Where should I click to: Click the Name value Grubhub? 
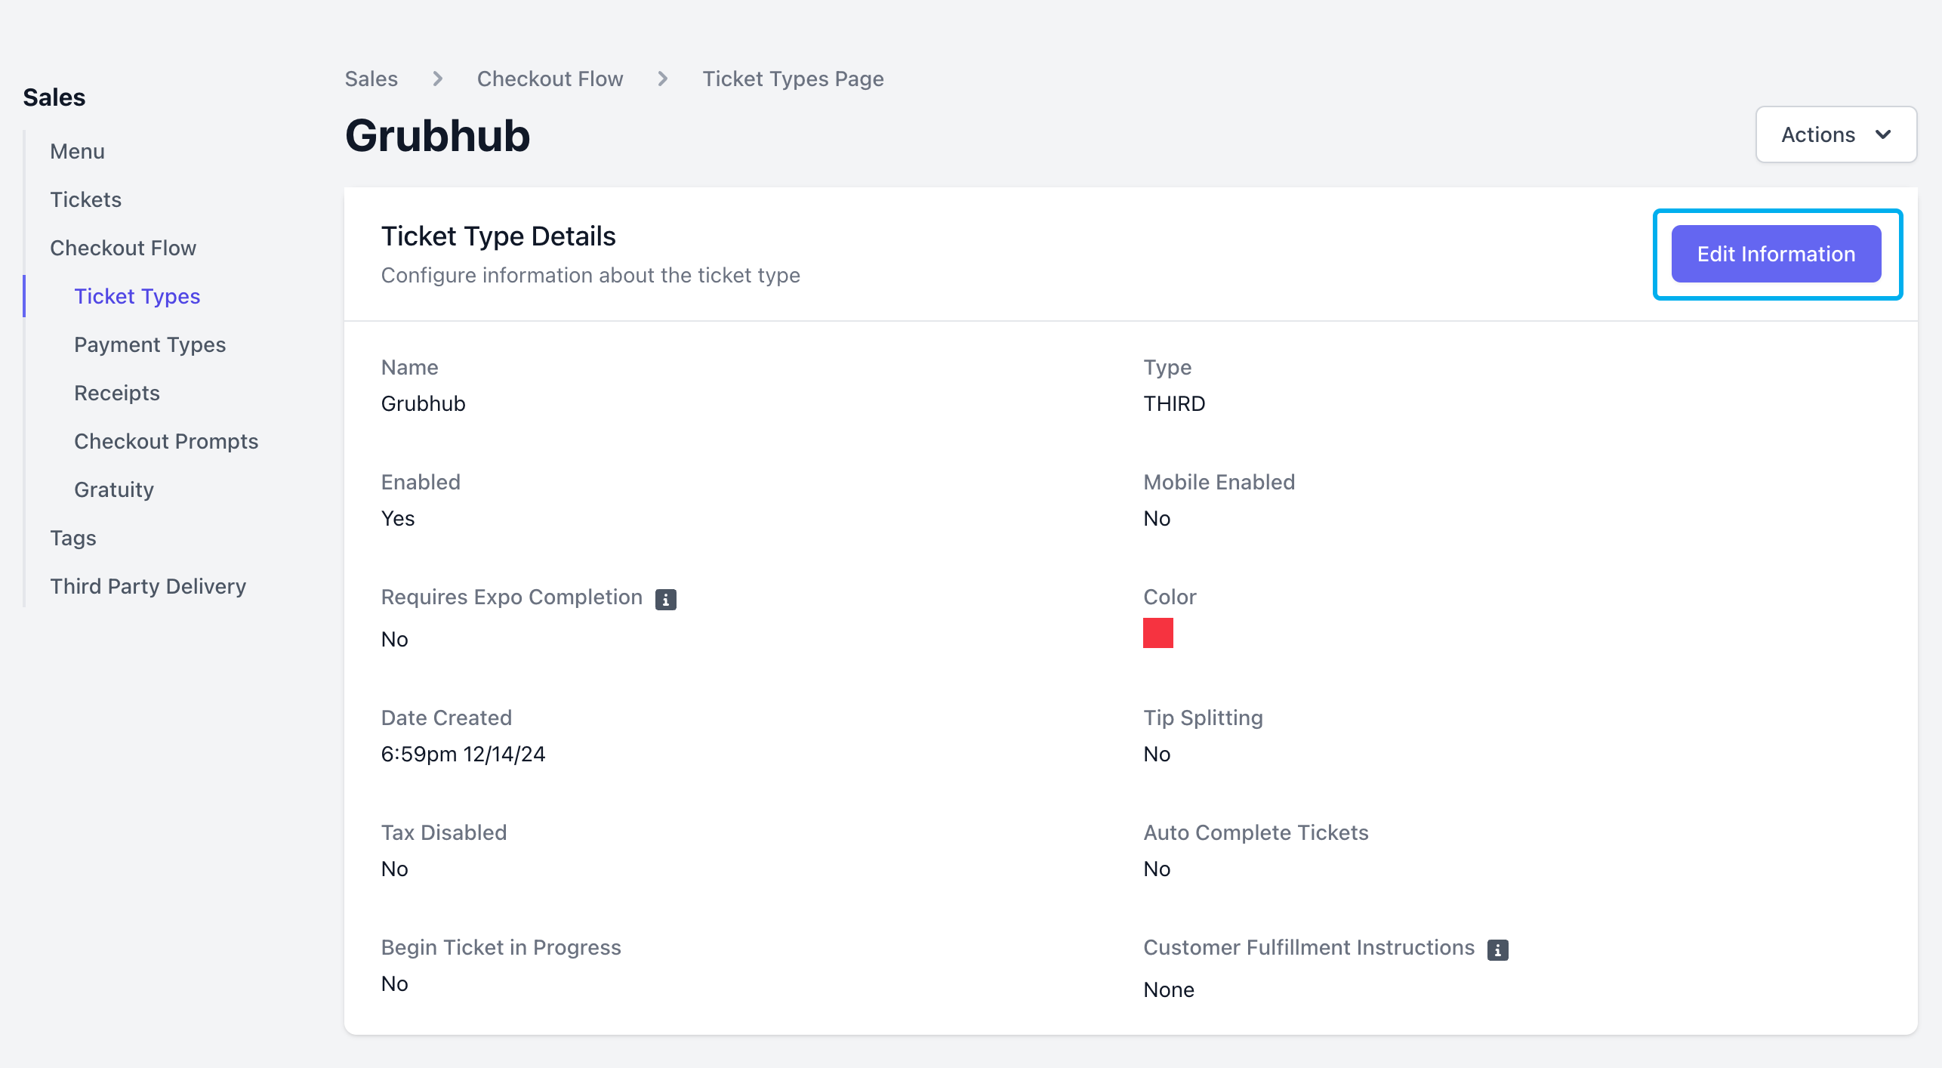point(423,403)
